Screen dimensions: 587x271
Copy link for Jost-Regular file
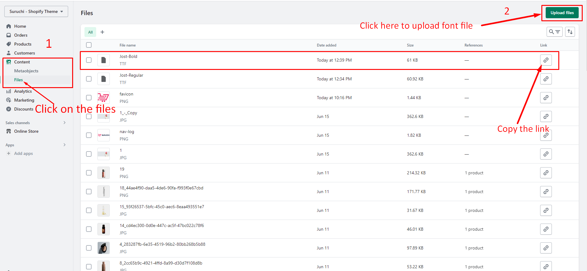click(x=546, y=79)
